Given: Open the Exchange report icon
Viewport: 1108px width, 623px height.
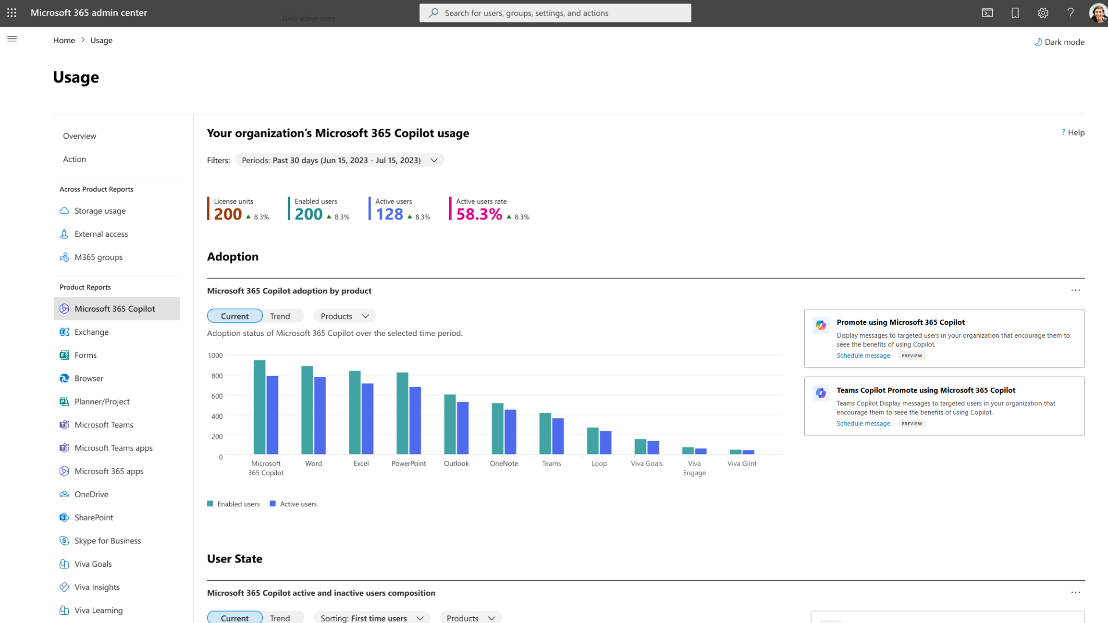Looking at the screenshot, I should pos(64,332).
